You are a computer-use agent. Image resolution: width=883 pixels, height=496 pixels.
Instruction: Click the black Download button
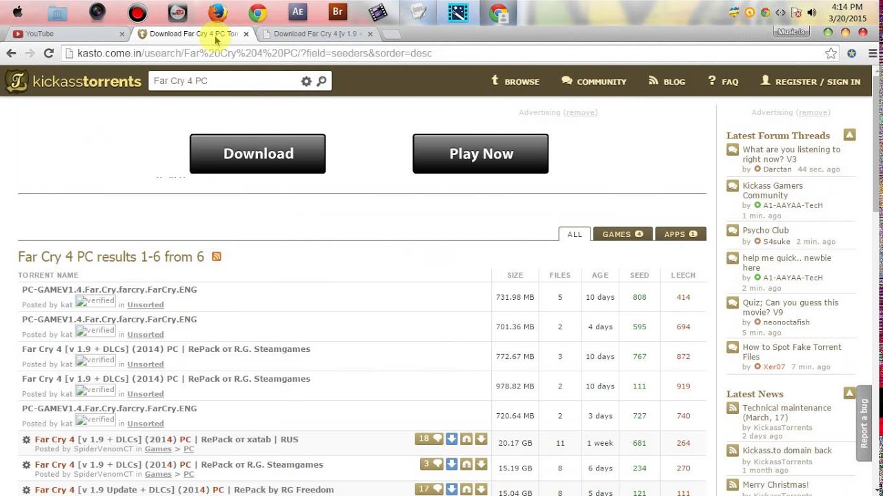(257, 154)
